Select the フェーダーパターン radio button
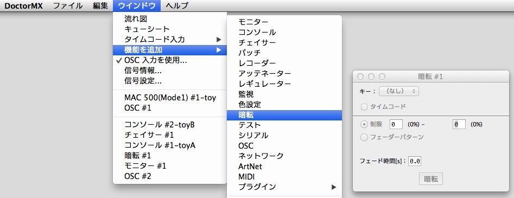 pyautogui.click(x=364, y=137)
